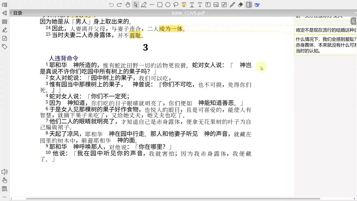The height and width of the screenshot is (201, 357).
Task: Open the mind map sidebar panel
Action: [x=4, y=13]
